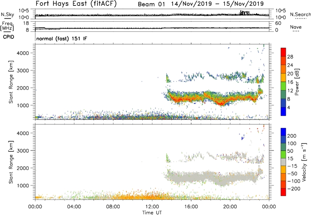311x215 pixels.
Task: Click the 'Power [dB]' colorbar label
Action: [297, 82]
